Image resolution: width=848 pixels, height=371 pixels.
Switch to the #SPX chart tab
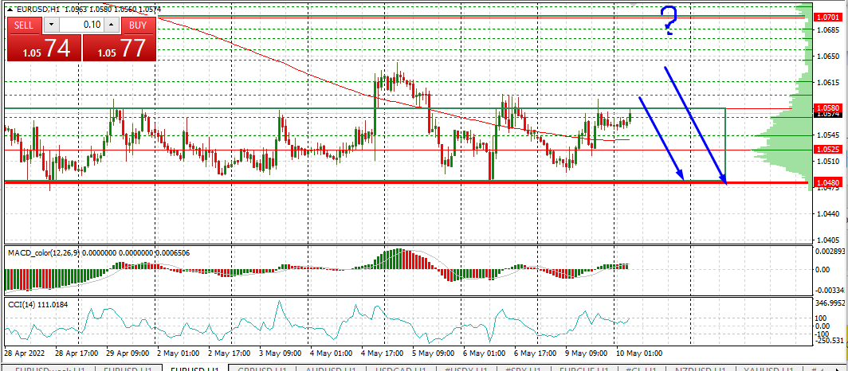[x=525, y=369]
